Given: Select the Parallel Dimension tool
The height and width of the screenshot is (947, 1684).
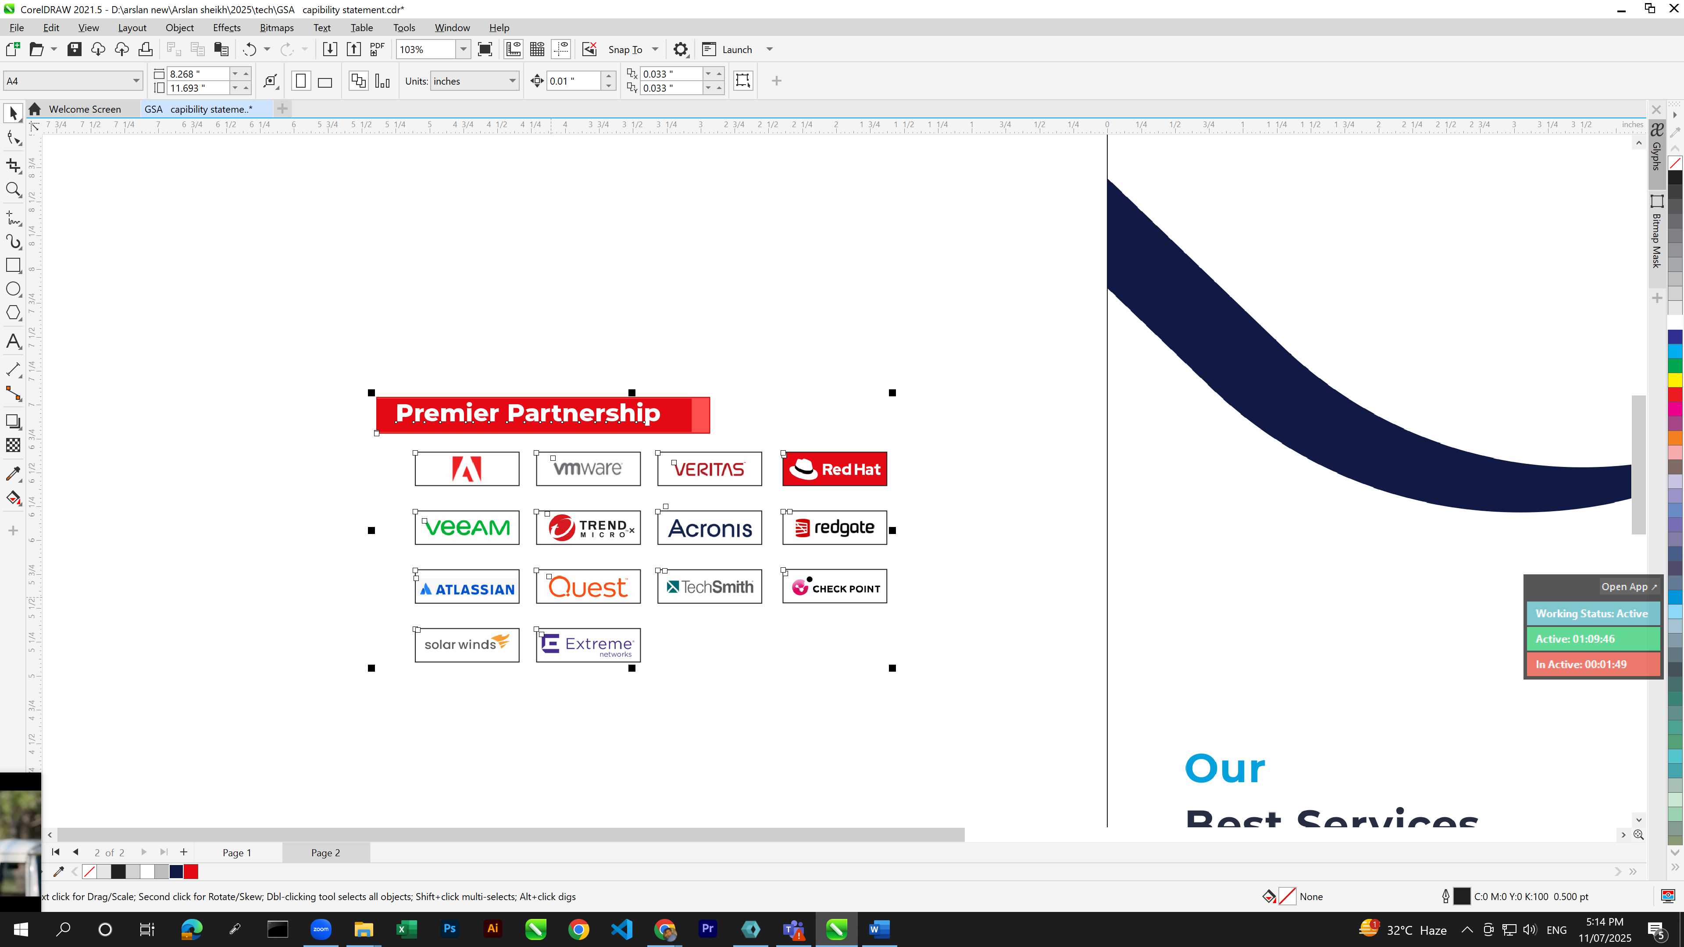Looking at the screenshot, I should (13, 369).
